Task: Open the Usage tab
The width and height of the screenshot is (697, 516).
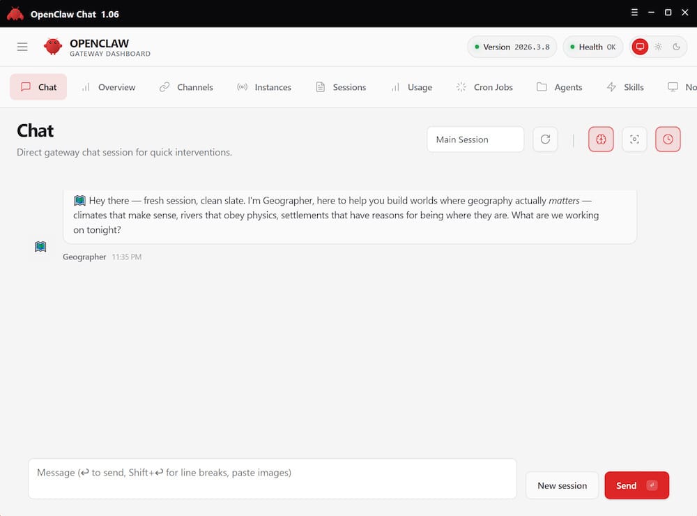Action: pyautogui.click(x=411, y=86)
